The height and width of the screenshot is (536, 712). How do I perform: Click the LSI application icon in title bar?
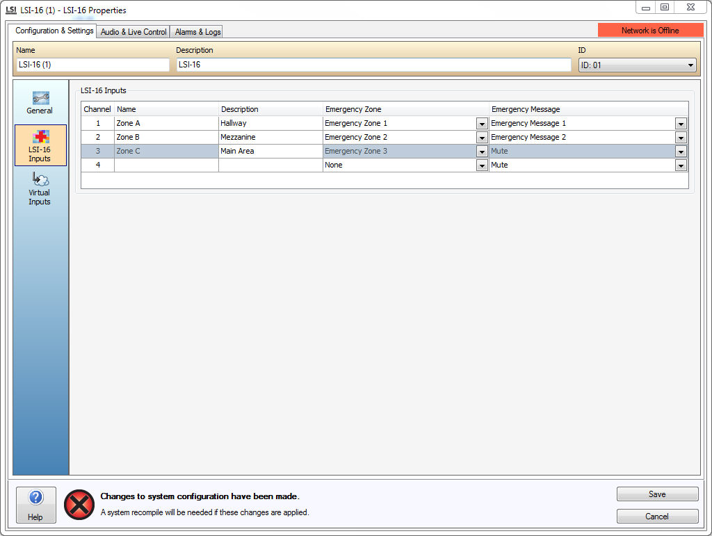[11, 10]
